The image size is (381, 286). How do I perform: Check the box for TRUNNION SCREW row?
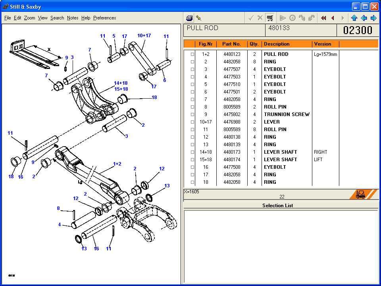[x=192, y=114]
